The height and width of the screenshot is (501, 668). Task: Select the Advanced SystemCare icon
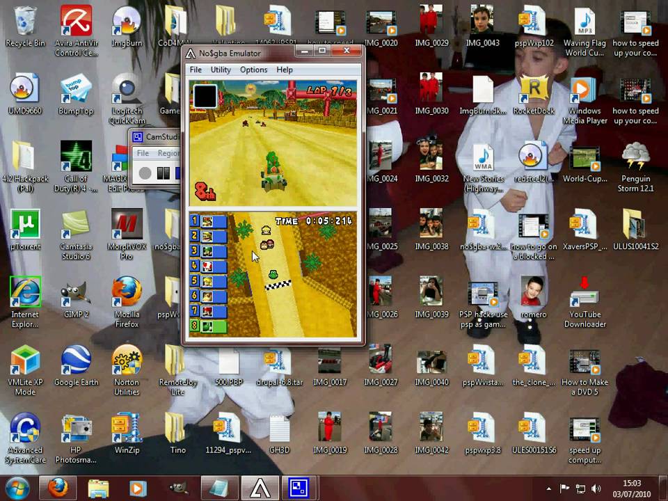(25, 438)
